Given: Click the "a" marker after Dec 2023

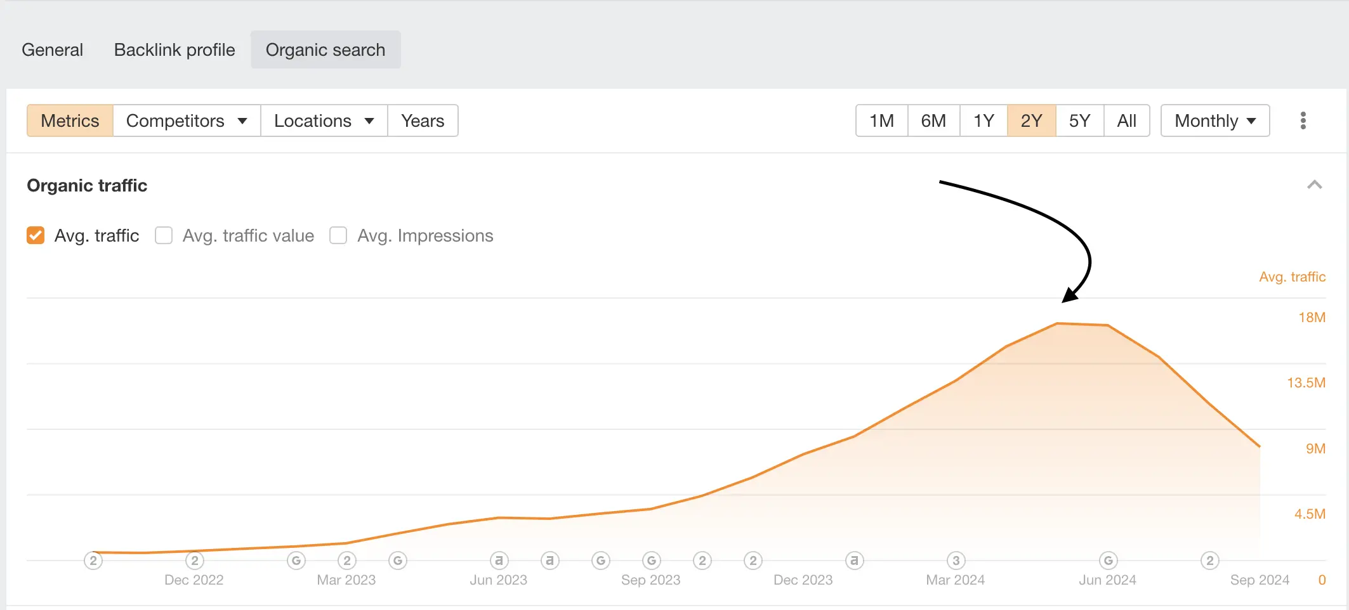Looking at the screenshot, I should coord(854,561).
